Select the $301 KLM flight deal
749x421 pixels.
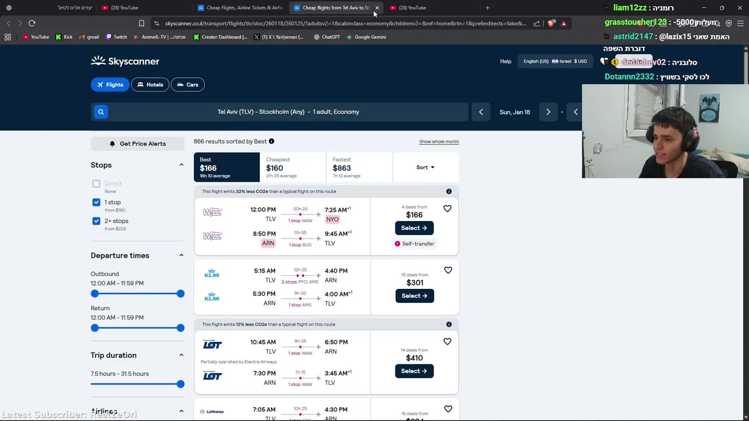click(414, 296)
